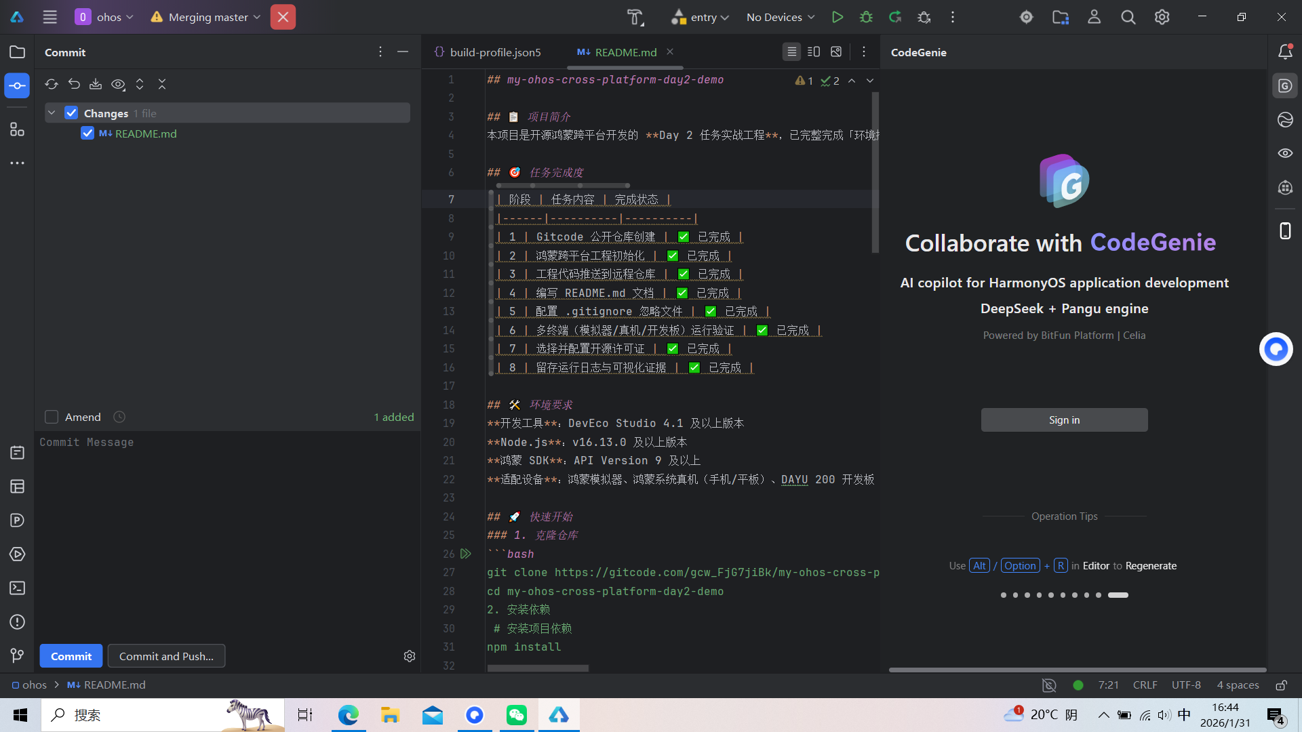This screenshot has height=732, width=1302.
Task: Open the Merging master branch dropdown
Action: [207, 17]
